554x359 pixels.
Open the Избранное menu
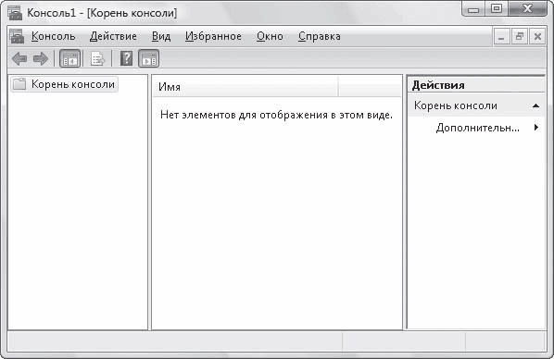pos(213,36)
